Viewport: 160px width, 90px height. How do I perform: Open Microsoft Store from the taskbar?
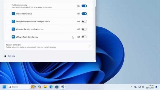click(57, 87)
